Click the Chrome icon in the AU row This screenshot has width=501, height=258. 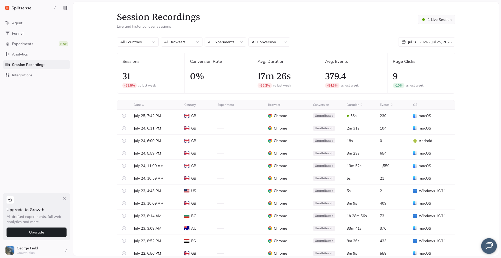coord(270,228)
